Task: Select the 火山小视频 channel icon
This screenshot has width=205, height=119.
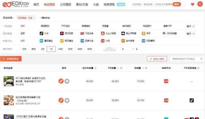Action: [102, 33]
